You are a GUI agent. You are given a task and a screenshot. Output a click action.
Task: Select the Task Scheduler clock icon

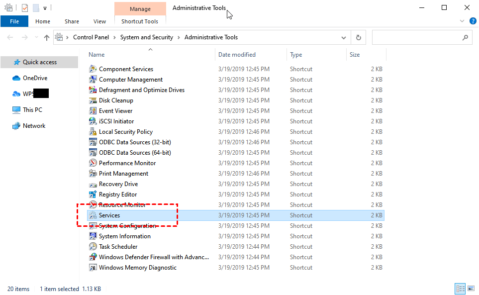click(x=93, y=247)
